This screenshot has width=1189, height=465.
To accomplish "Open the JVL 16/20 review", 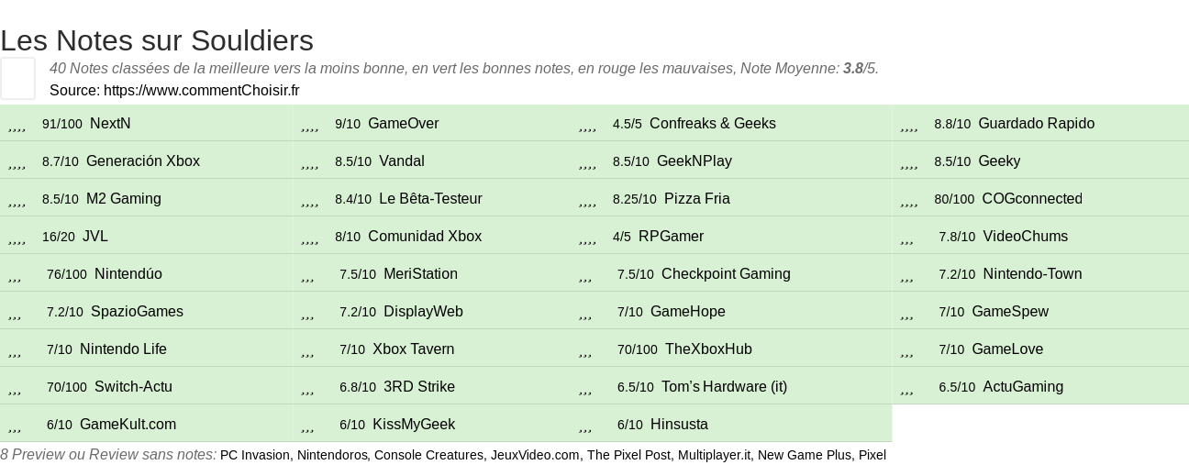I will coord(95,236).
